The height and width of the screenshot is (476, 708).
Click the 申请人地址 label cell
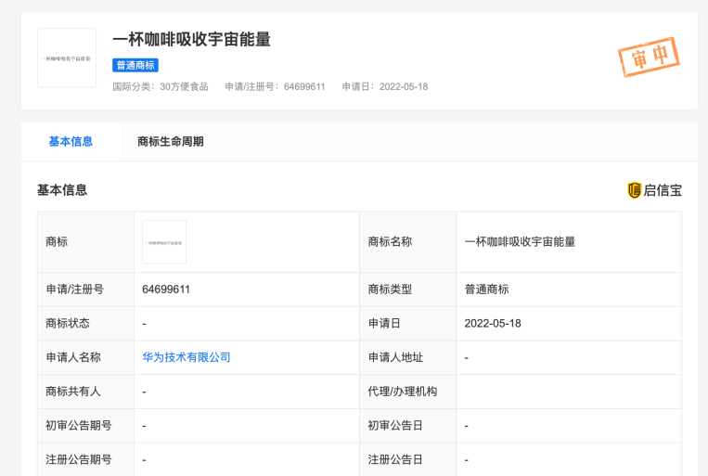tap(395, 357)
